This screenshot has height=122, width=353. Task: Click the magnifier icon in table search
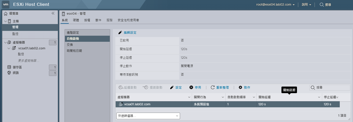coord(313,88)
